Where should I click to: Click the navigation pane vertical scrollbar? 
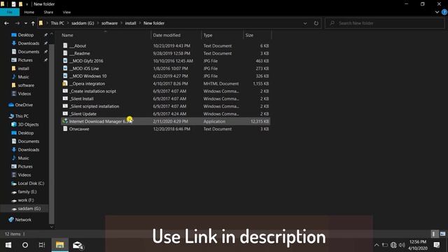coord(52,134)
